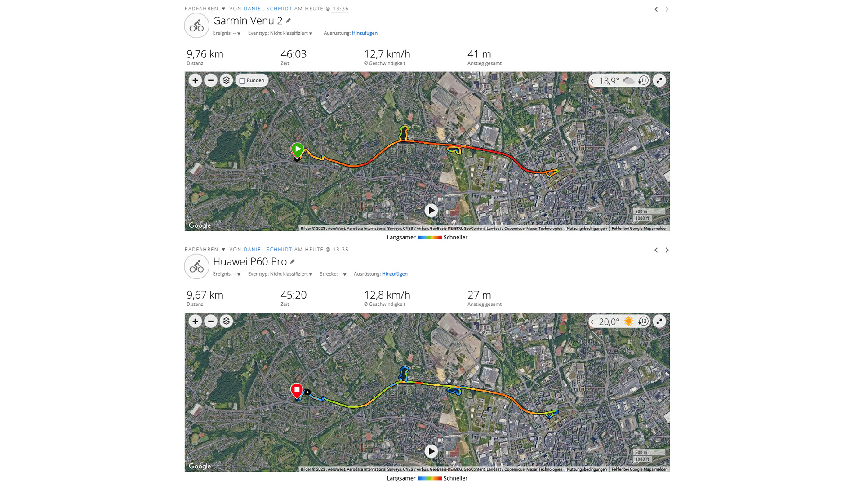Edit the Huawei P60 Pro activity name

pyautogui.click(x=293, y=261)
